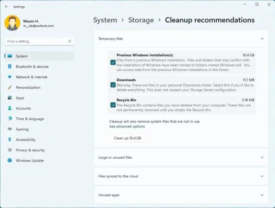Screen dimensions: 275x208
Task: Open See advanced options link
Action: pyautogui.click(x=127, y=126)
